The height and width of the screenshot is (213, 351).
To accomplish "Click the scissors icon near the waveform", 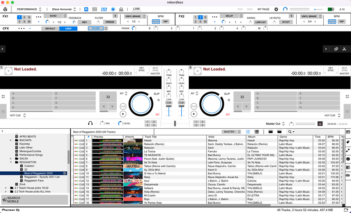I will (344, 49).
